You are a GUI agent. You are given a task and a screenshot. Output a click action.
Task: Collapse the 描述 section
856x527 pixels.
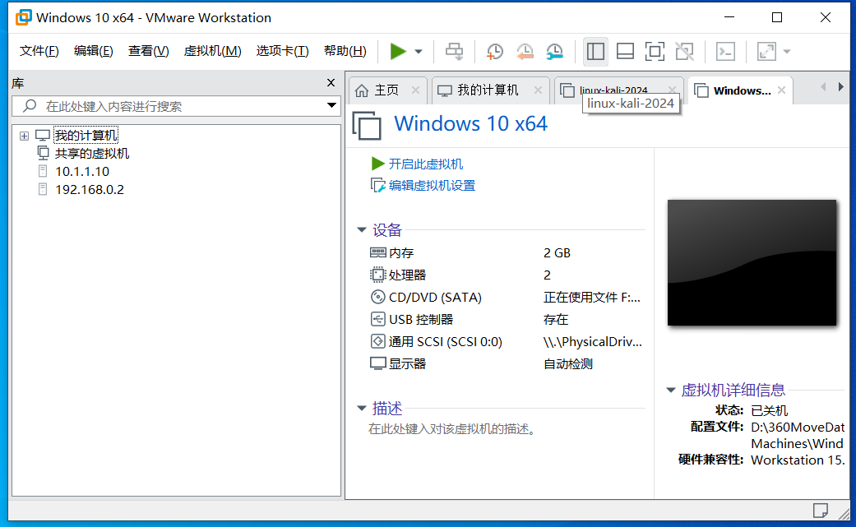[362, 408]
